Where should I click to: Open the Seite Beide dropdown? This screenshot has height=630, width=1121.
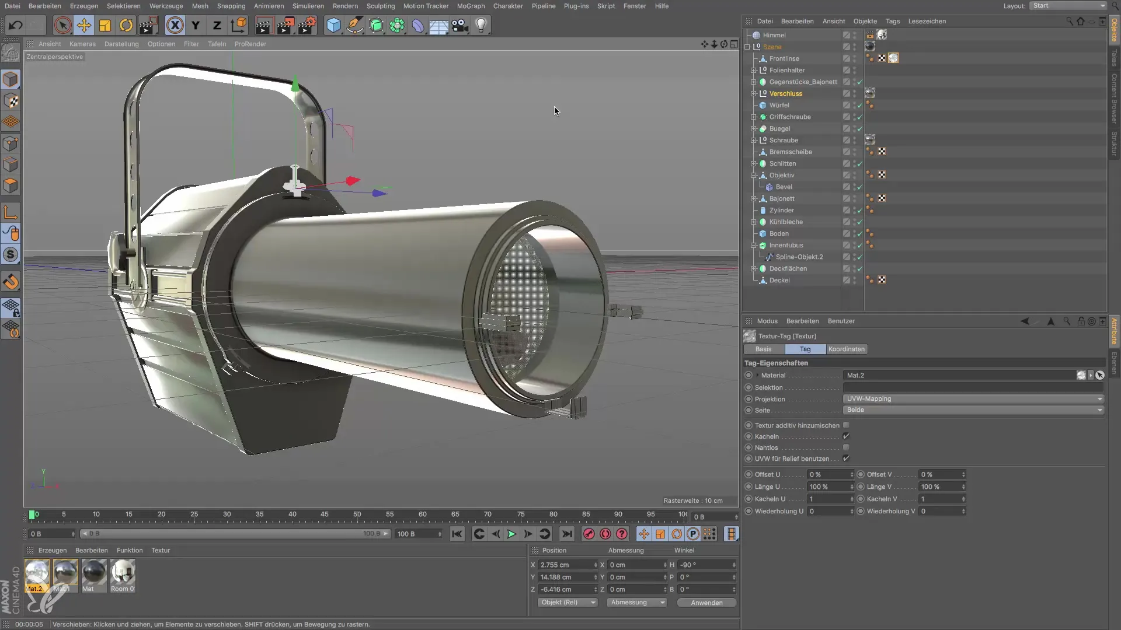pyautogui.click(x=974, y=410)
